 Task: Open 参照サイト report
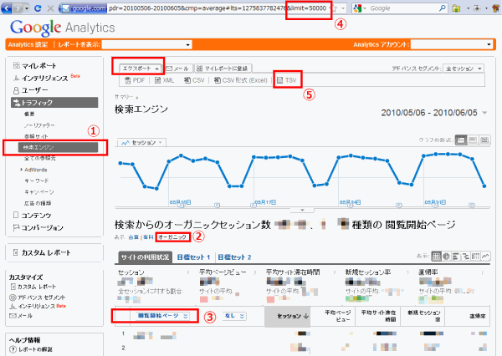[36, 136]
